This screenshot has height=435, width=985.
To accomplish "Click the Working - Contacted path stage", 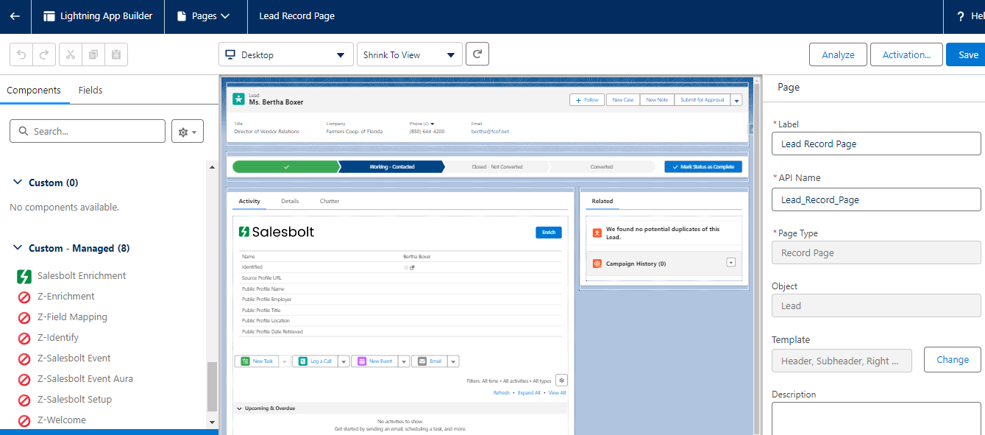I will tap(392, 166).
